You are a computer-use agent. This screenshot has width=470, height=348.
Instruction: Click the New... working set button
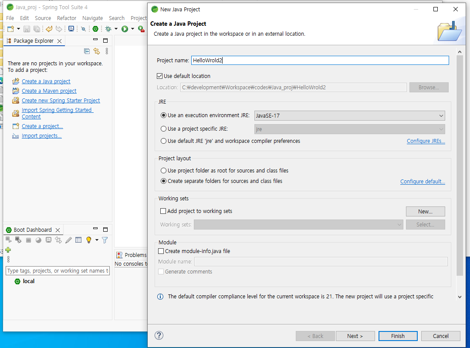click(425, 211)
